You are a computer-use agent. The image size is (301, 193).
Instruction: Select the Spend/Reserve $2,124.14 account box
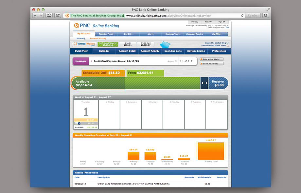pos(108,44)
